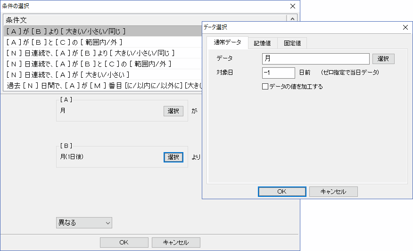Click the データ input field containing 月
413x251 pixels.
click(x=315, y=59)
